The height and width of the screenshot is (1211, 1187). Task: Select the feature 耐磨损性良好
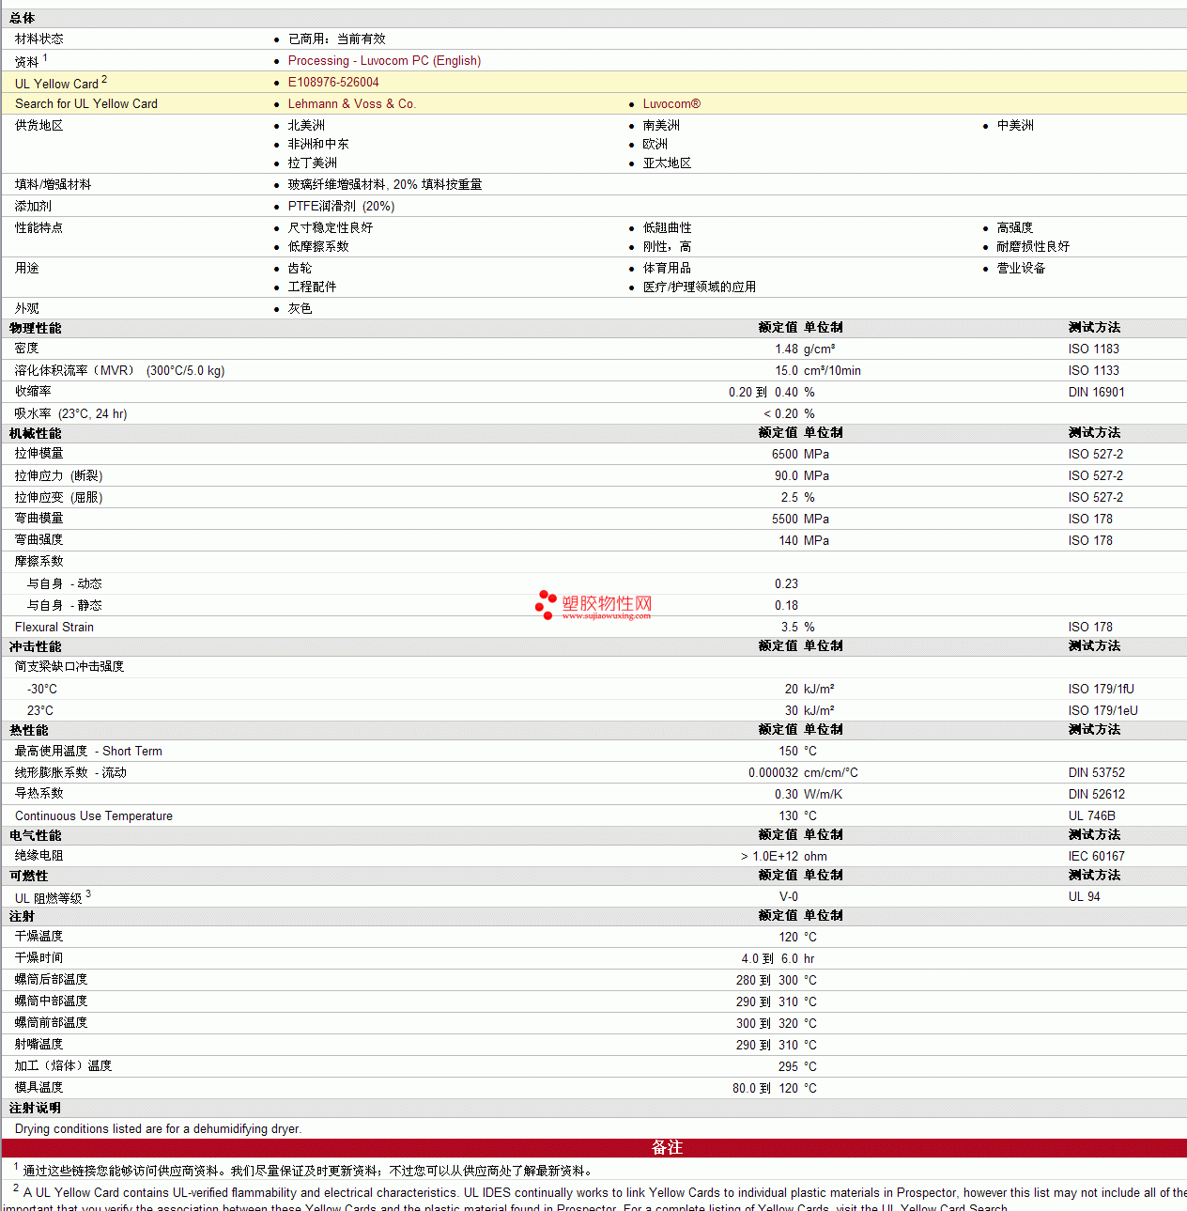pos(1033,246)
